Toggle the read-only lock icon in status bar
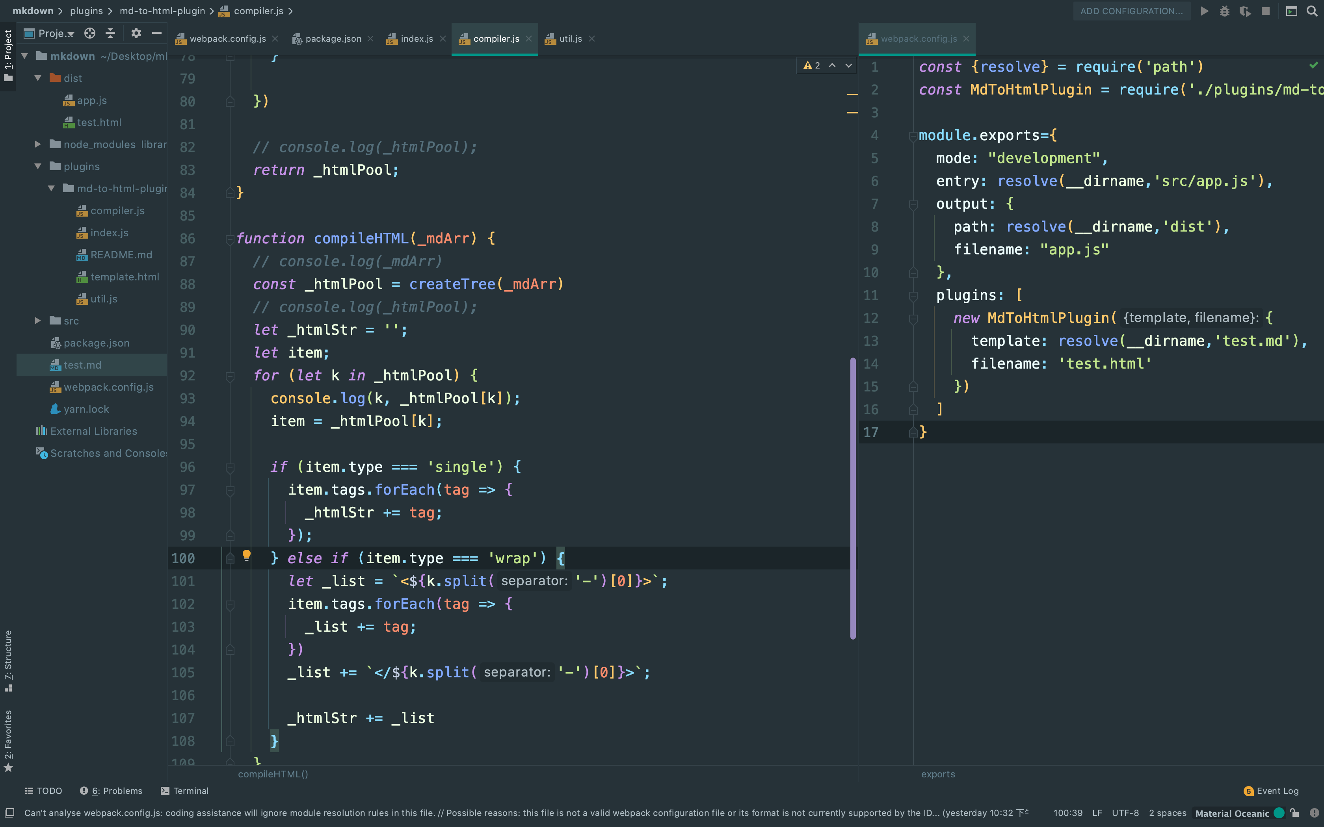 pyautogui.click(x=1294, y=813)
